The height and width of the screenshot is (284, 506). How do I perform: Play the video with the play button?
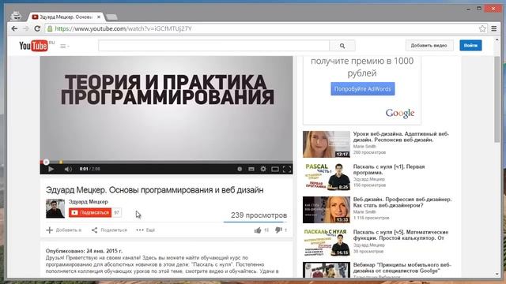click(x=51, y=169)
